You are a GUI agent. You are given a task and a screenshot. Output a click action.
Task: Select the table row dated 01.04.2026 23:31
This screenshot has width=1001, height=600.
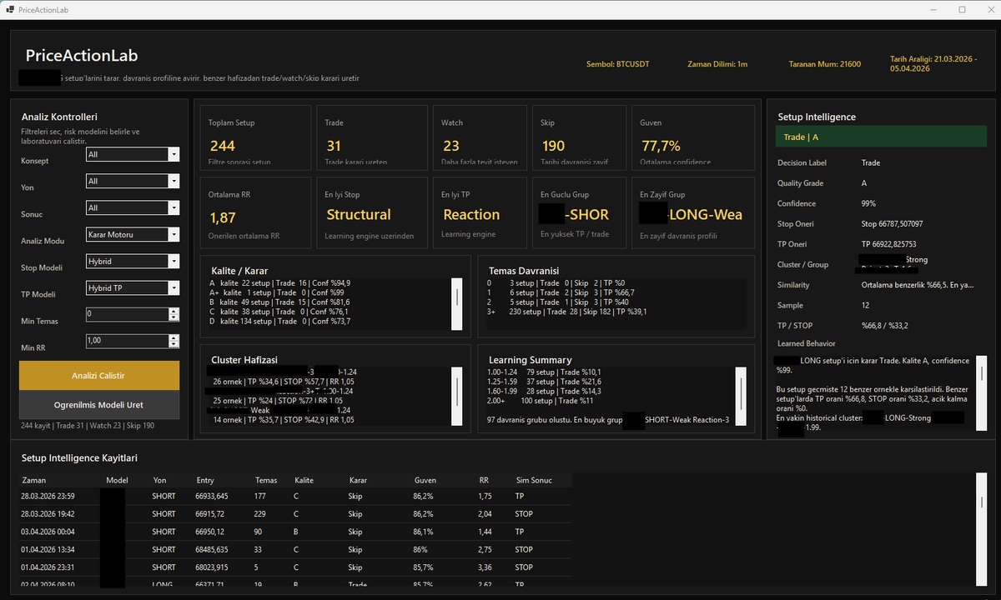pyautogui.click(x=296, y=567)
